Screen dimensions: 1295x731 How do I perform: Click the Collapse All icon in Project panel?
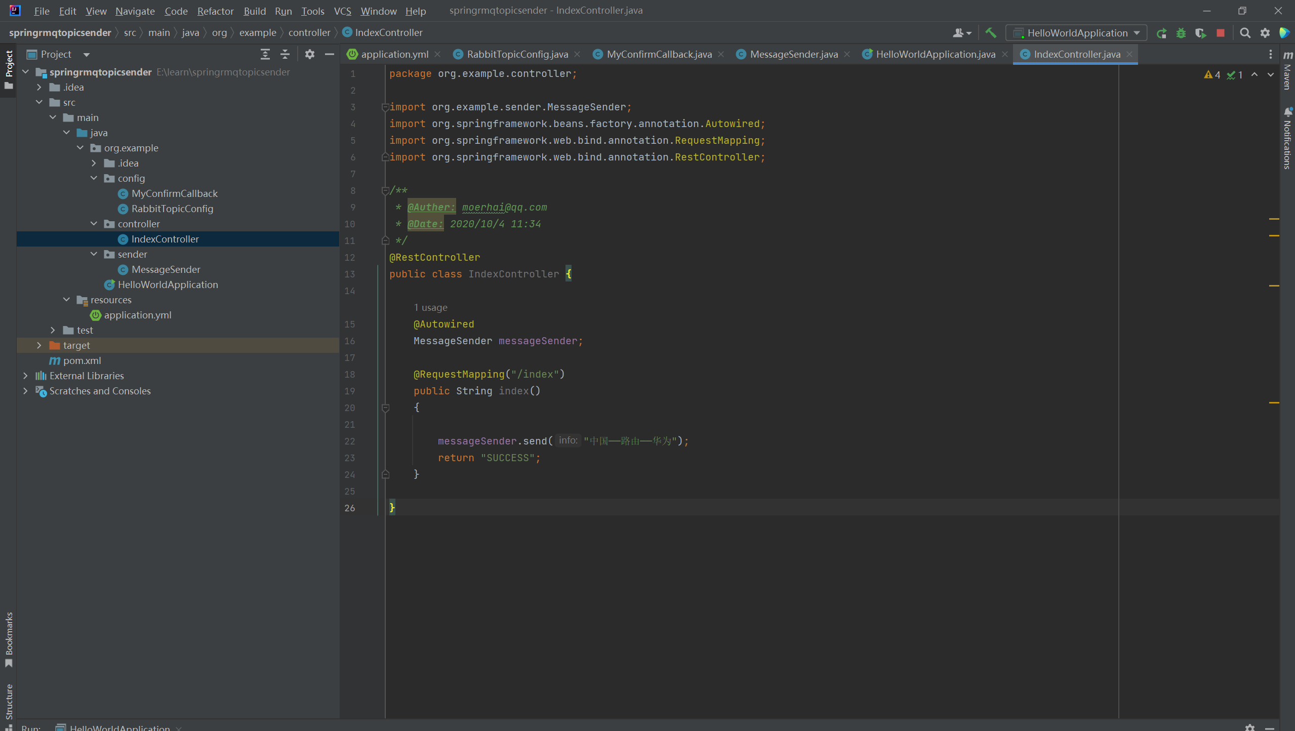[x=285, y=54]
